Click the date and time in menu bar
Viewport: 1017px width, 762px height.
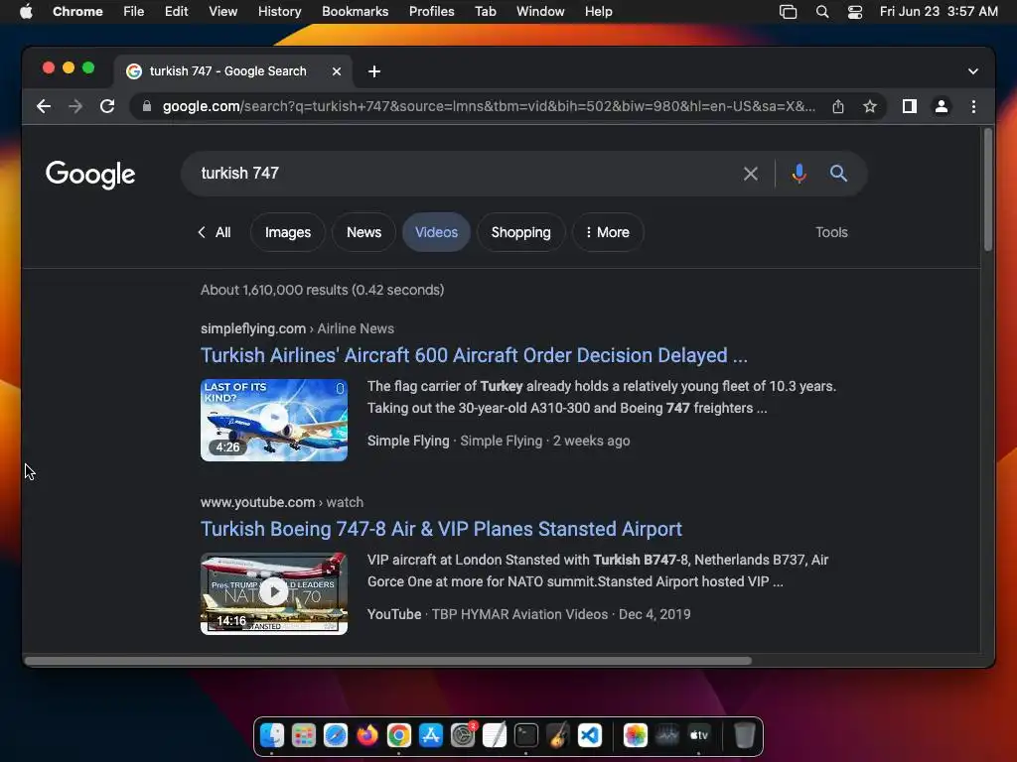click(x=939, y=11)
